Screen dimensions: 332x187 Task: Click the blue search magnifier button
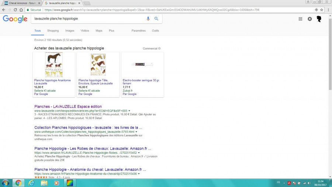[x=156, y=18]
